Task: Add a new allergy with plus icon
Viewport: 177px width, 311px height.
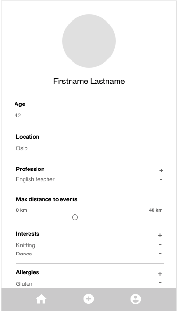Action: 160,274
